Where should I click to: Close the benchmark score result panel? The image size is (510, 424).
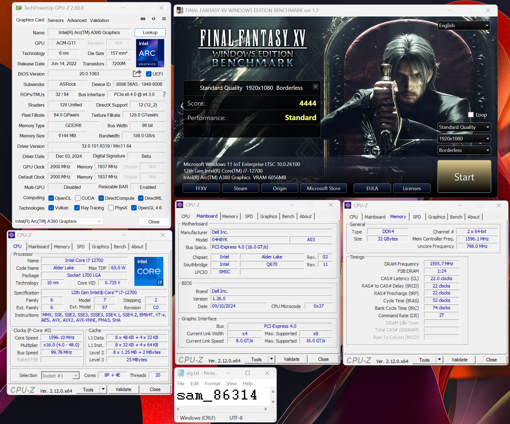[x=315, y=87]
